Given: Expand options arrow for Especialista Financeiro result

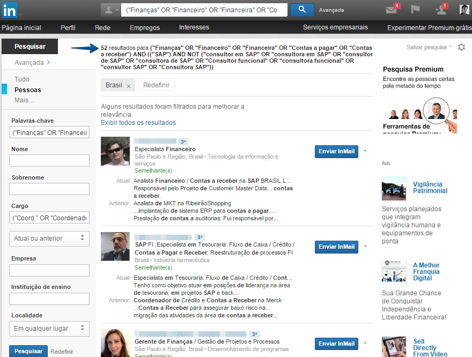Looking at the screenshot, I should point(365,151).
